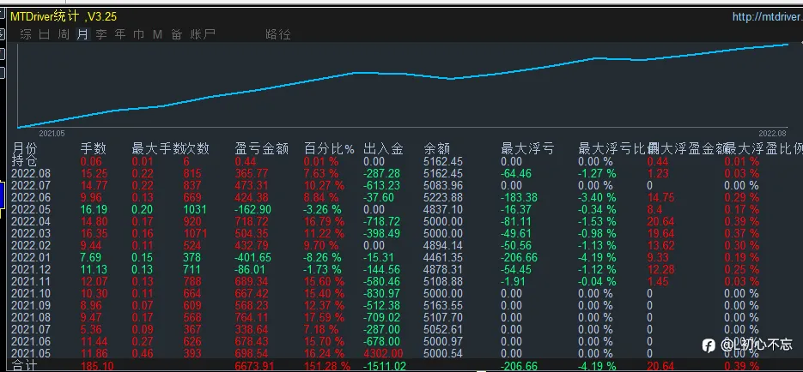Click the blue equity curve chart
This screenshot has width=803, height=372.
[402, 85]
